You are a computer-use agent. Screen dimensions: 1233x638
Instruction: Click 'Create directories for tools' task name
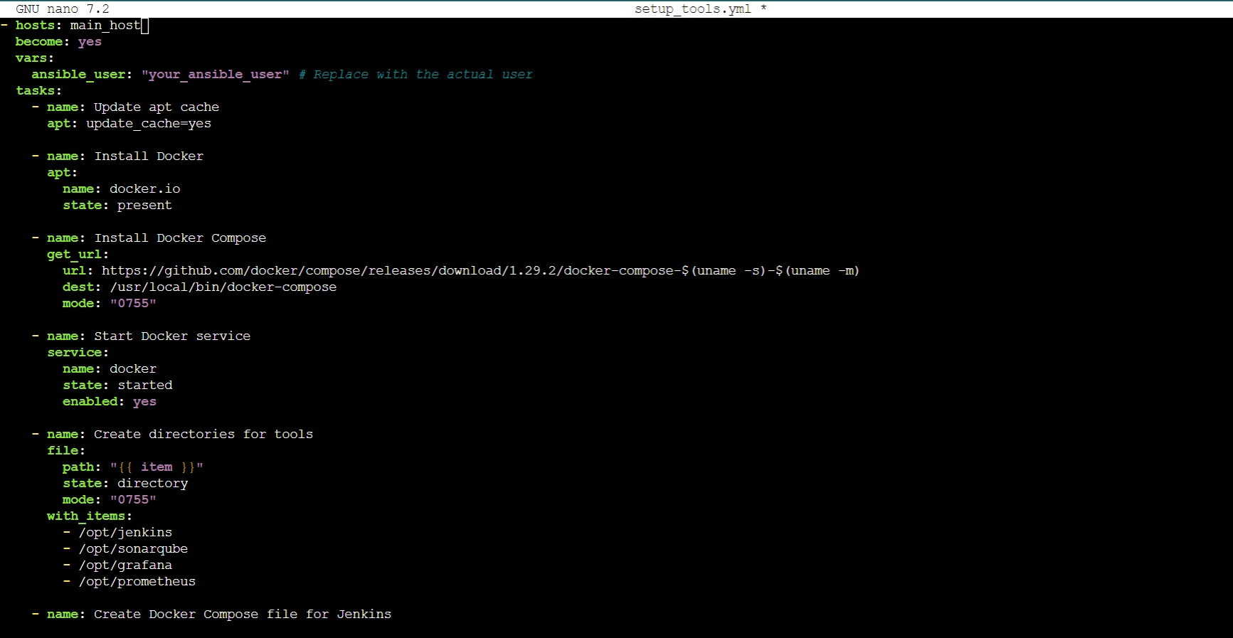203,435
